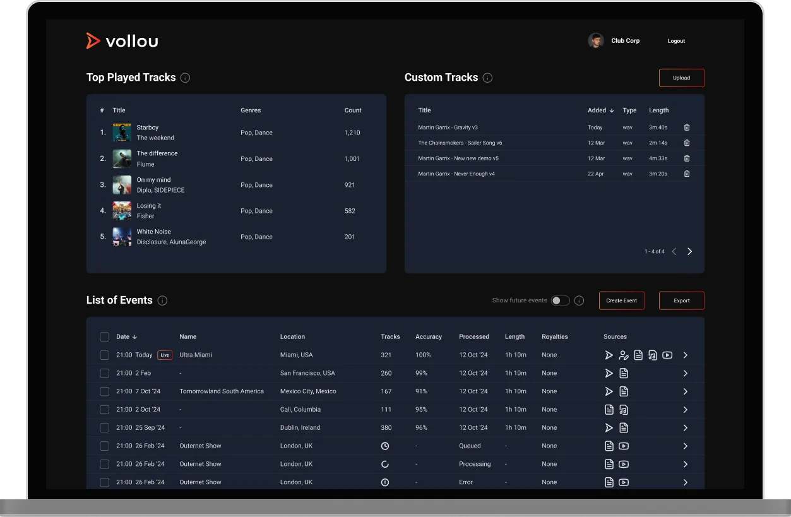Click the 'Losing it' track title
Screen dimensions: 791x517
[149, 206]
